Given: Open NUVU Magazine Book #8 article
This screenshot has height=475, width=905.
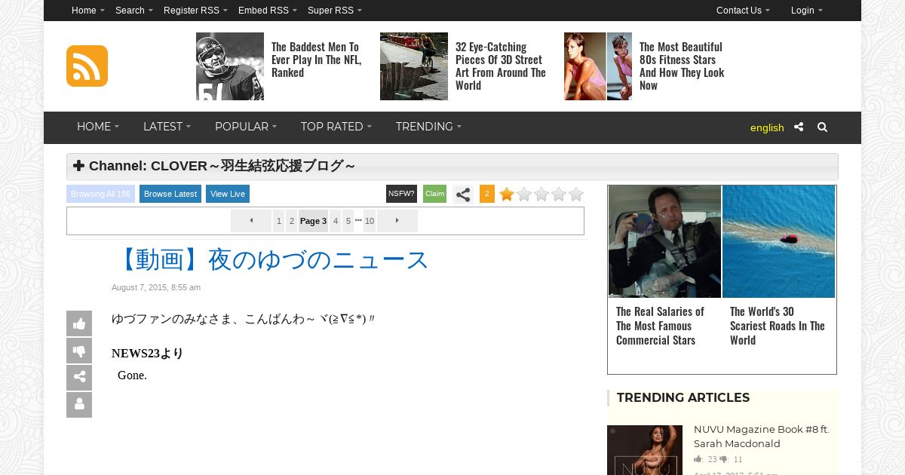Looking at the screenshot, I should (762, 437).
